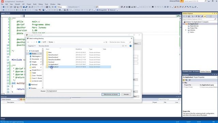Click the Advanced Mode filter icon

point(182,1)
